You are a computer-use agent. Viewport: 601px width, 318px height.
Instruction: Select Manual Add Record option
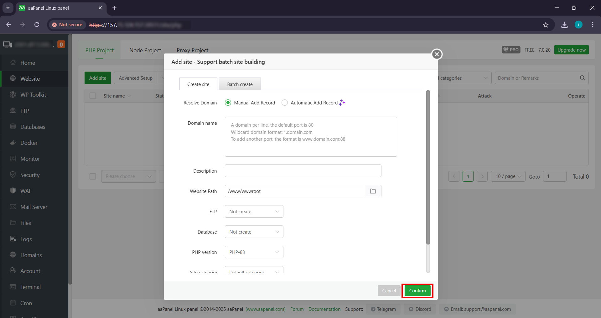pos(228,103)
